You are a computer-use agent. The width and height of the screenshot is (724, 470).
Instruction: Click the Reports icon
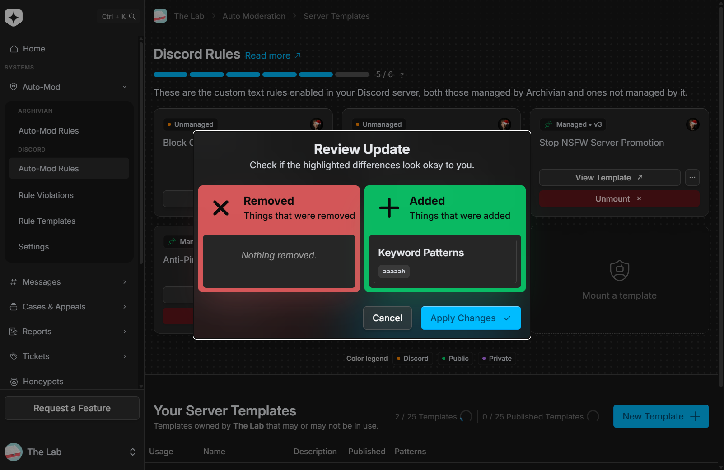(x=14, y=332)
